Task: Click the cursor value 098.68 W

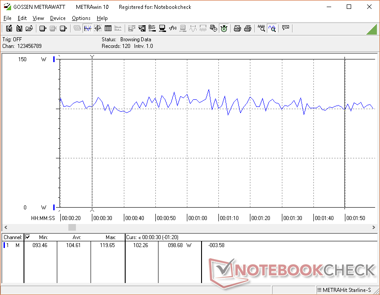Action: [x=179, y=245]
